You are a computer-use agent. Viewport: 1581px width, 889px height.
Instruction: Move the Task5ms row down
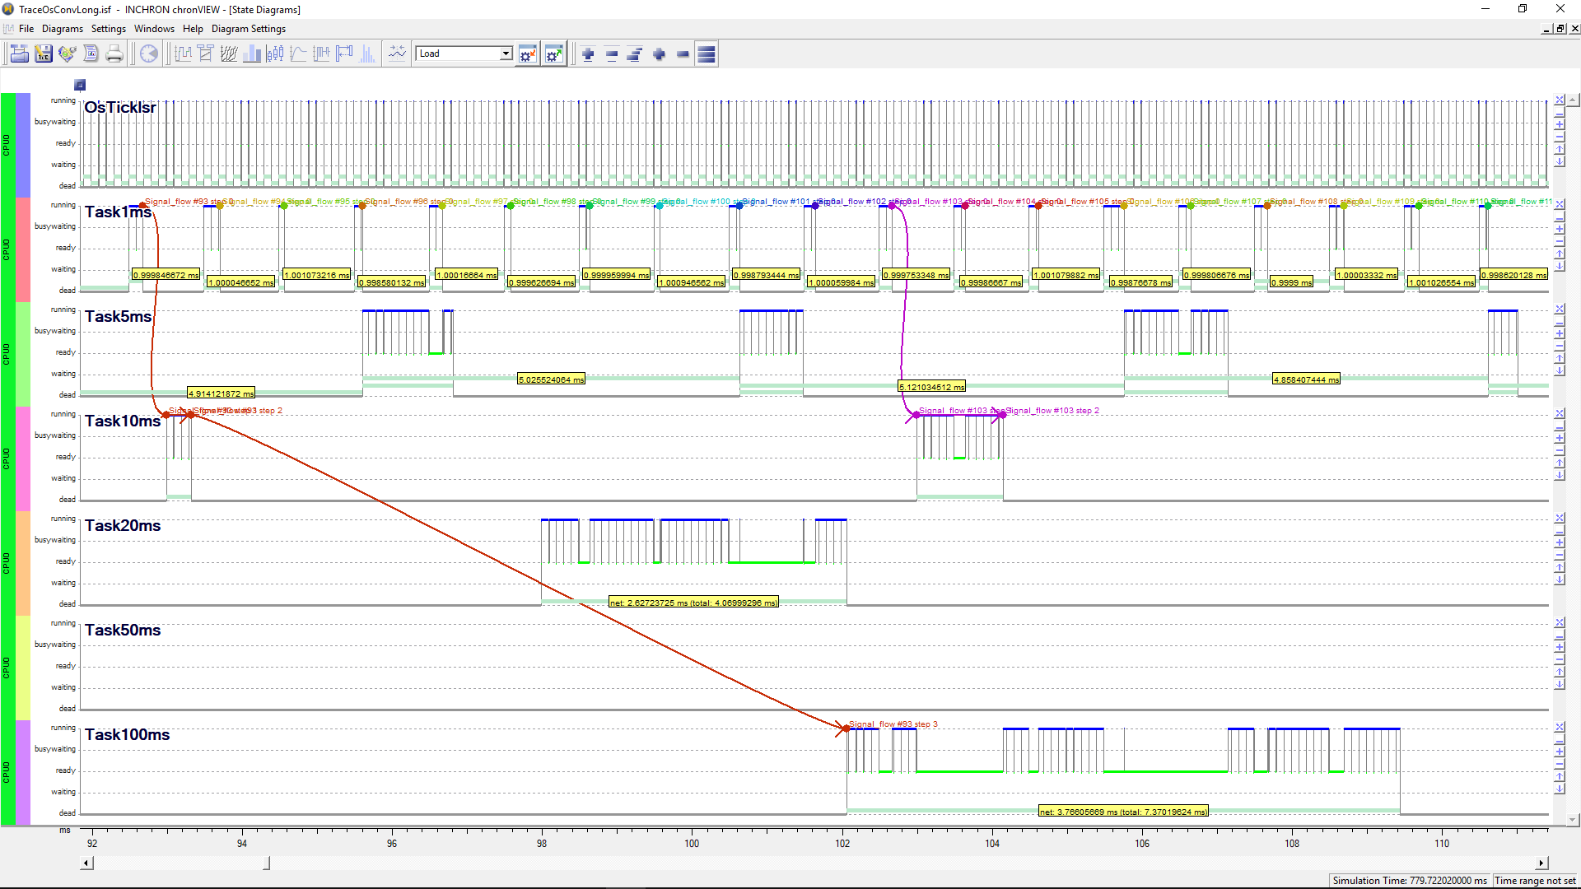1560,370
